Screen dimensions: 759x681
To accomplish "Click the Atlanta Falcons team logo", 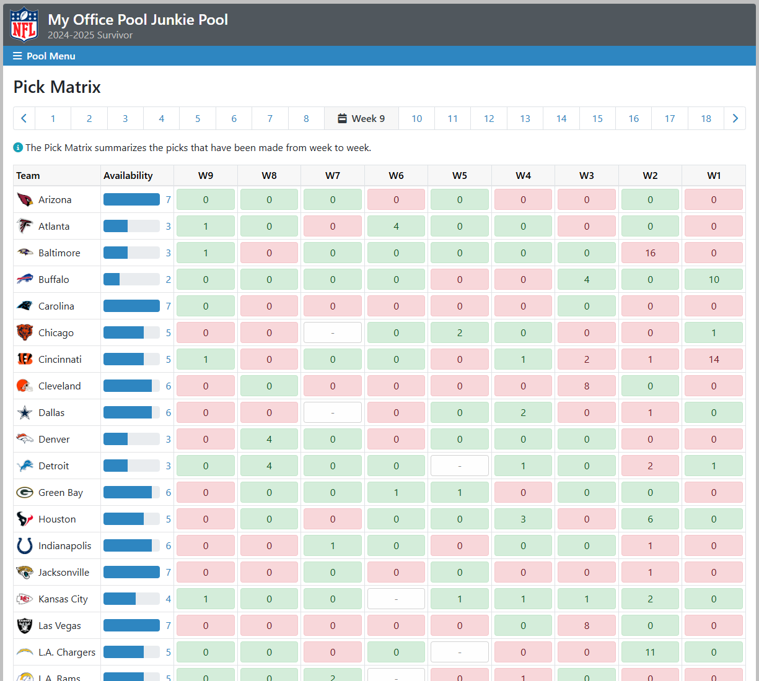I will pos(25,227).
